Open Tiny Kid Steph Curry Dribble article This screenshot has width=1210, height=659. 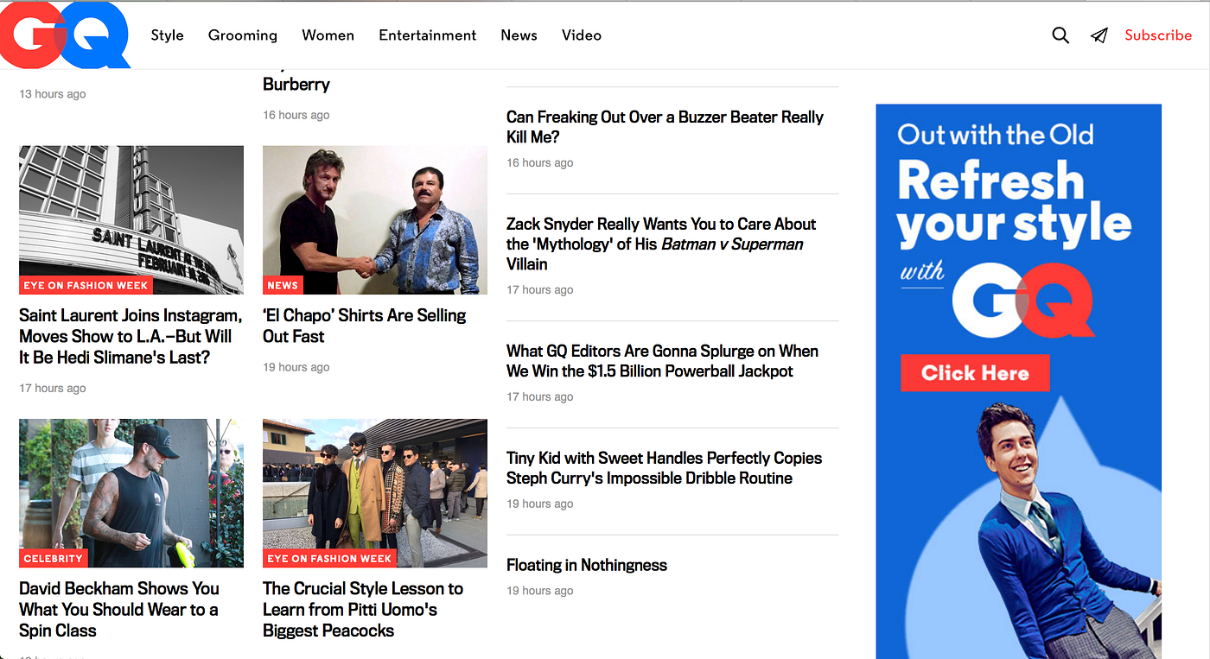click(664, 468)
